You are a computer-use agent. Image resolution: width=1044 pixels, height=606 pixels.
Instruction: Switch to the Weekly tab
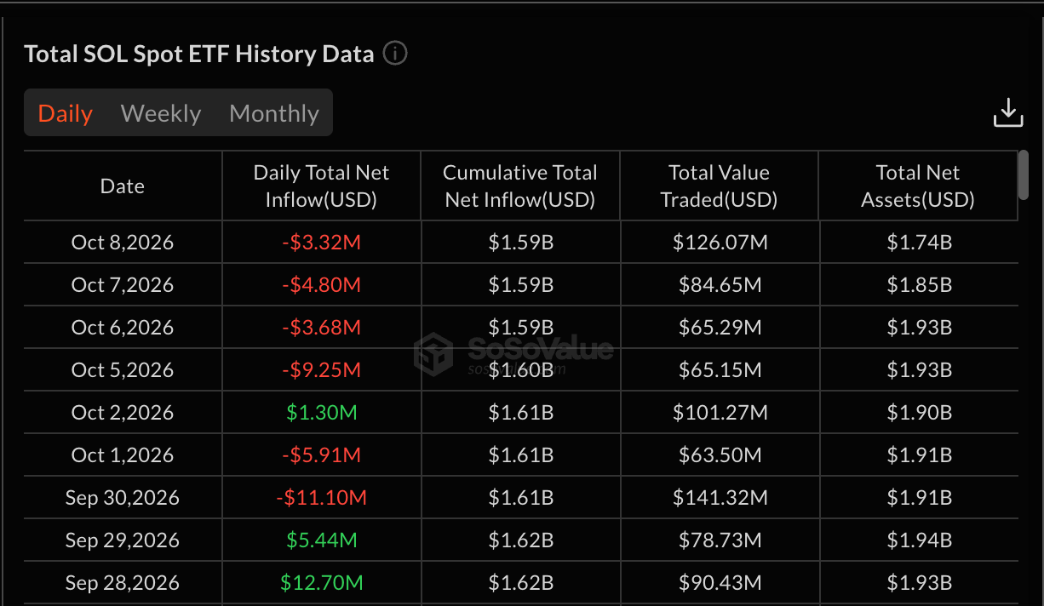click(x=161, y=113)
